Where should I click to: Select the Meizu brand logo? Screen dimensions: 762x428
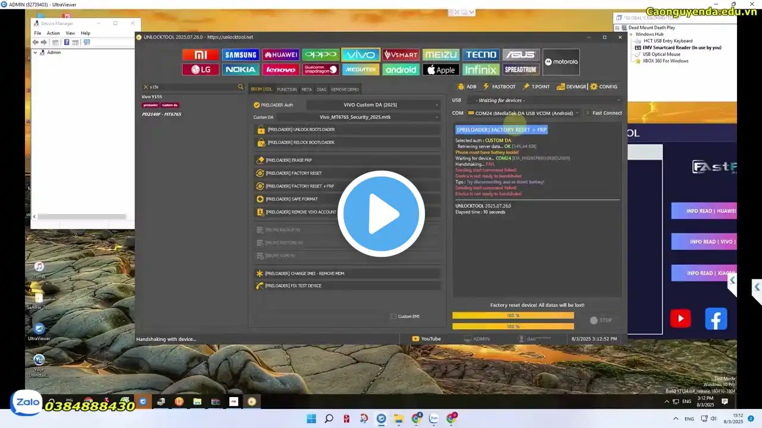click(x=441, y=55)
